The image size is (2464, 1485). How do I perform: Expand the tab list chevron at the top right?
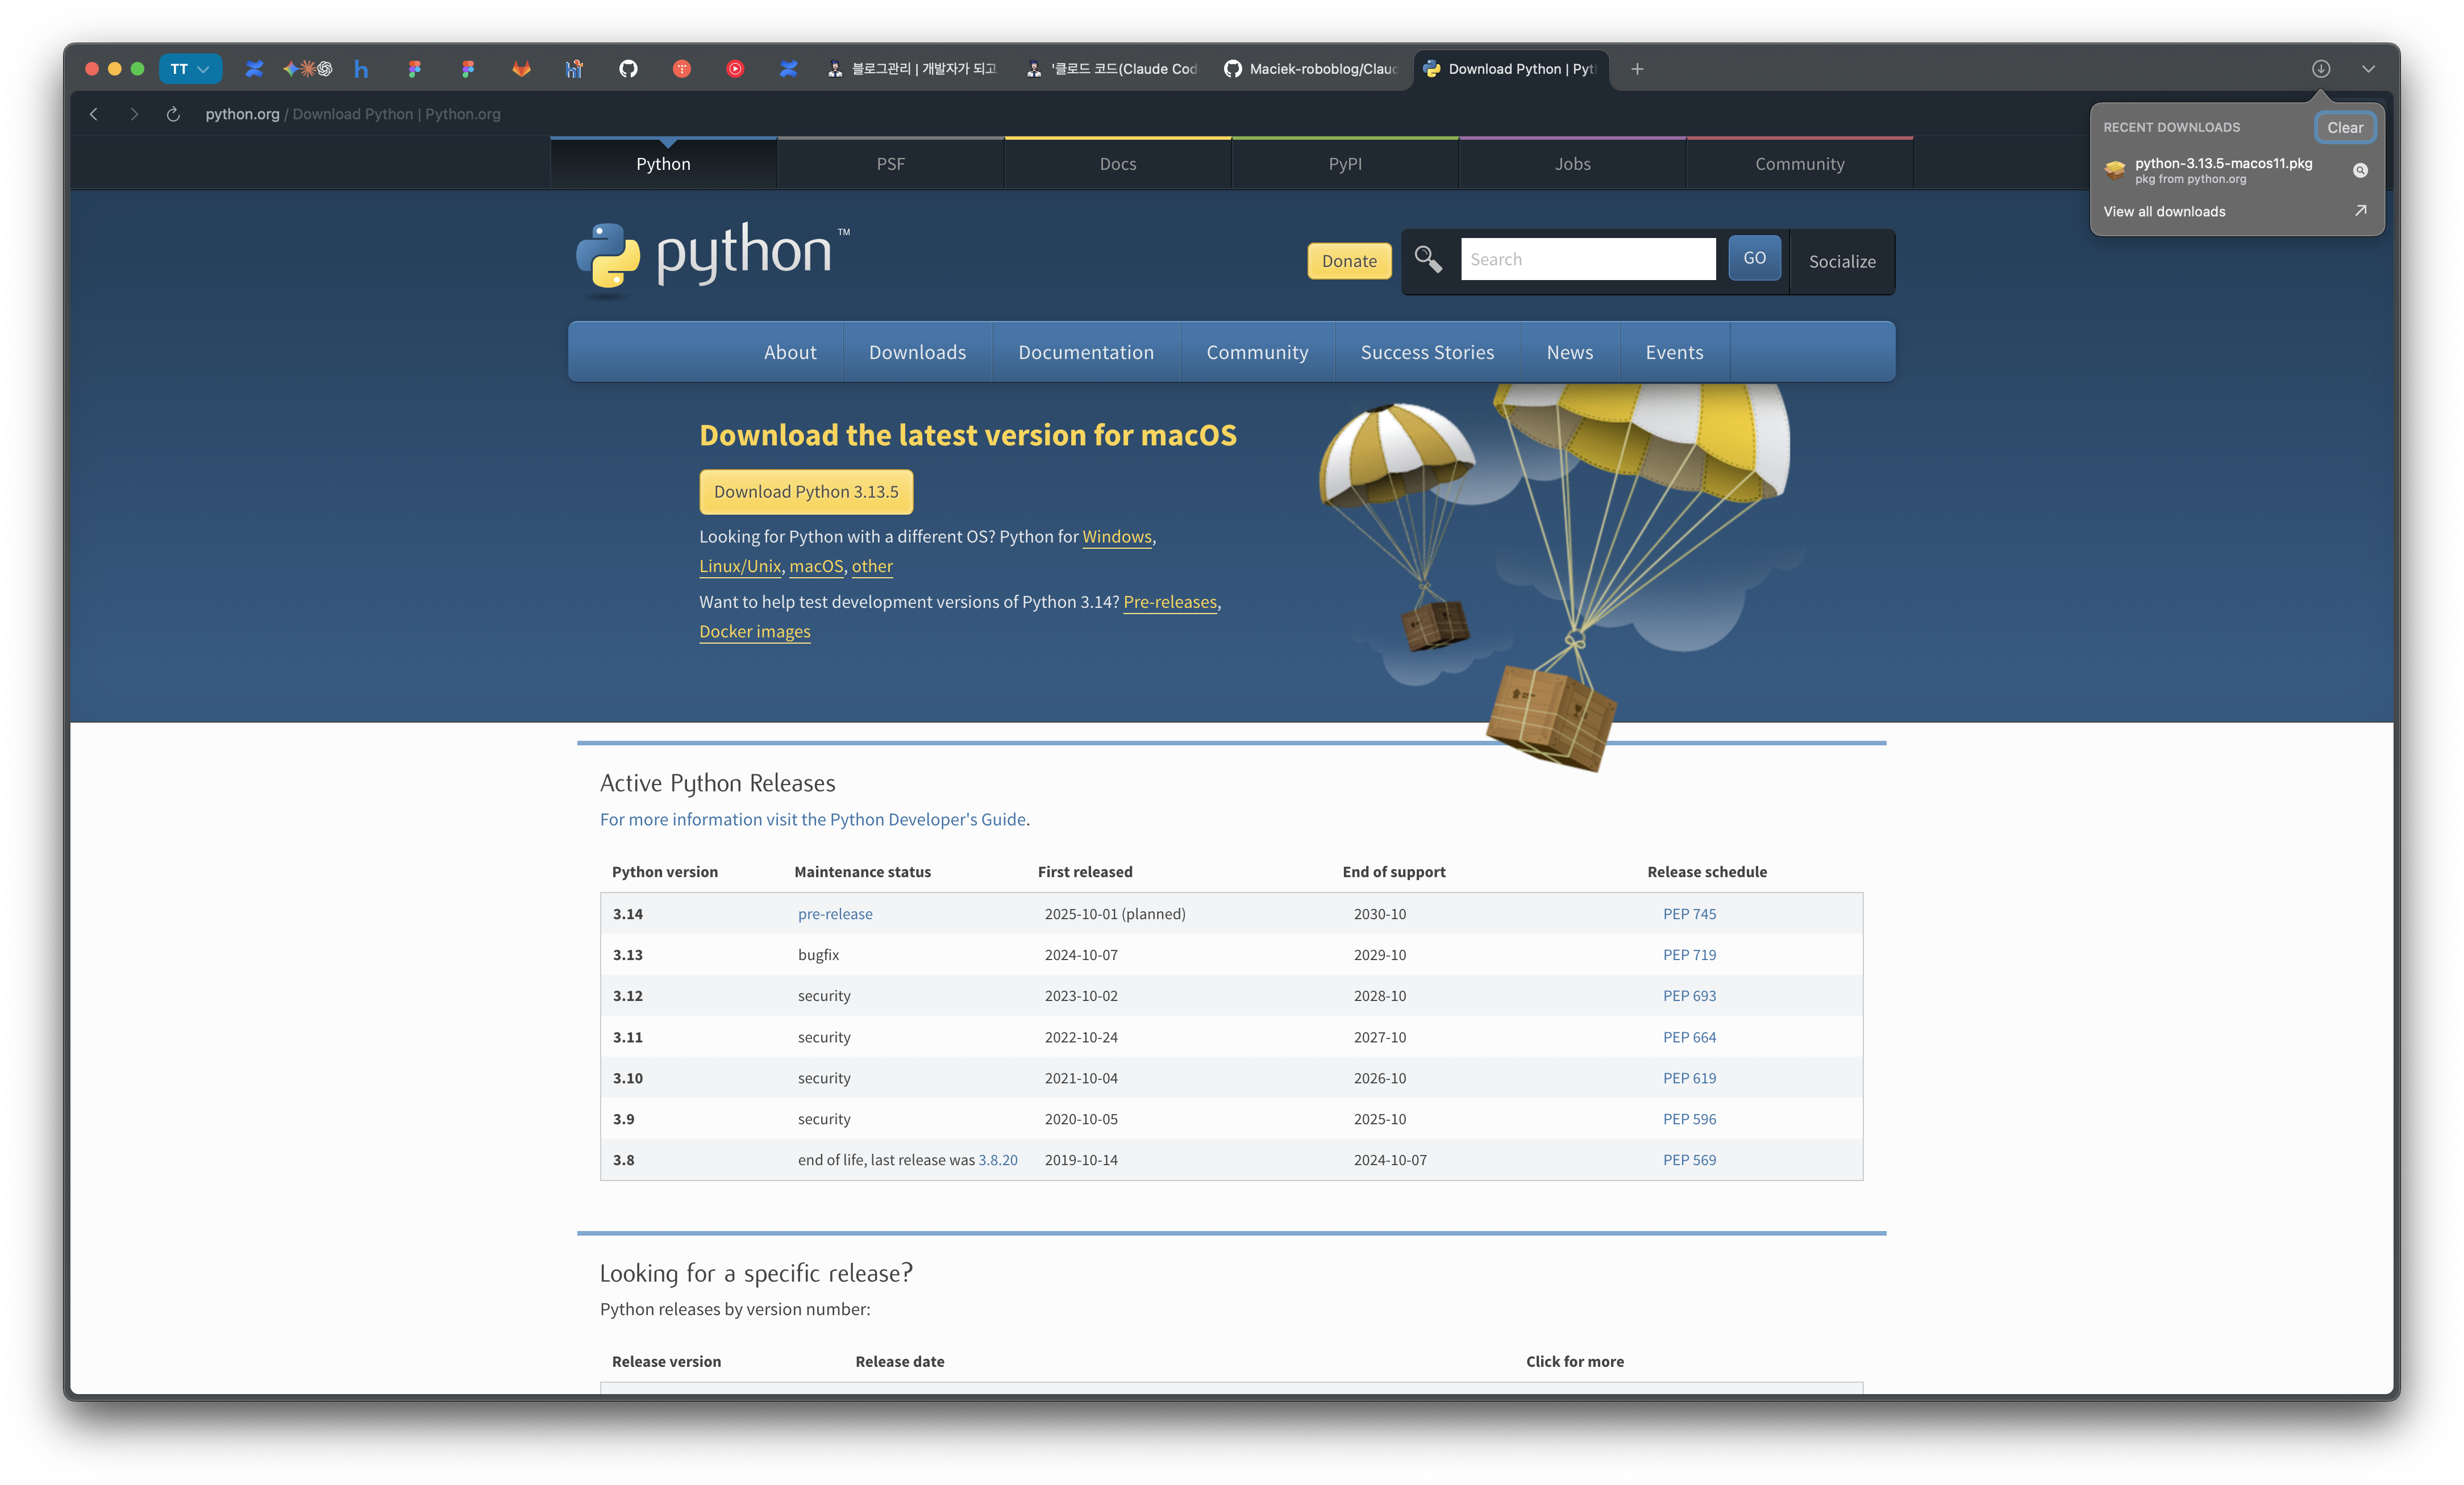tap(2368, 69)
